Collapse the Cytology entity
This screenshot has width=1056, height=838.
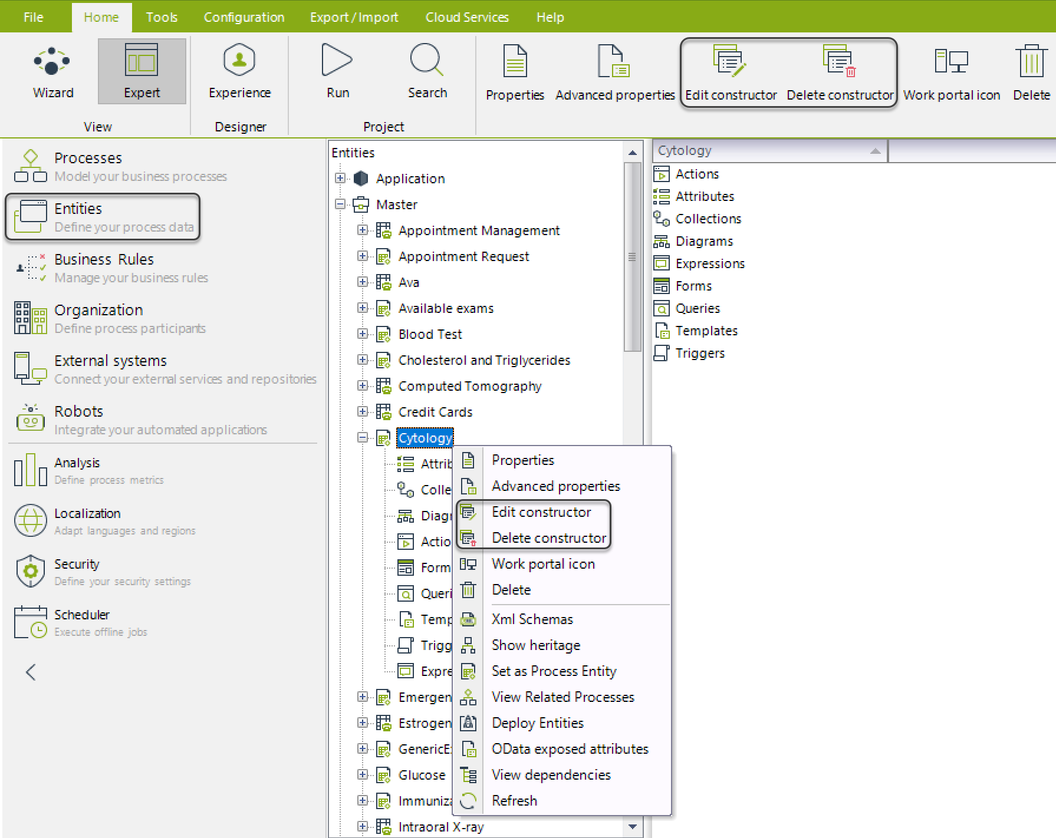coord(363,437)
